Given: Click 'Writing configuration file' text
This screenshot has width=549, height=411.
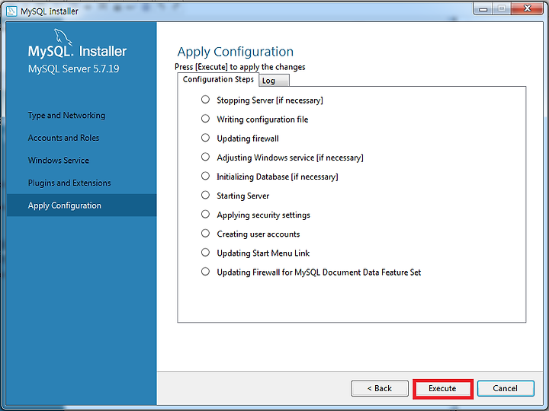Looking at the screenshot, I should pos(262,119).
